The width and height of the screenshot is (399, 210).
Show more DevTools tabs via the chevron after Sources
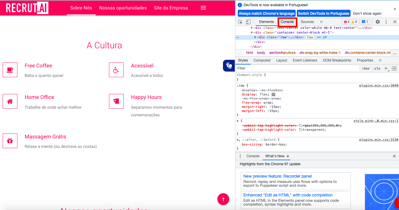[x=321, y=22]
